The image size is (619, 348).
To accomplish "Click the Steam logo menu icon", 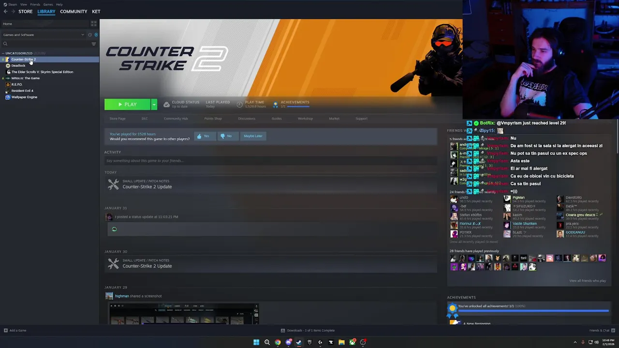I will 5,4.
